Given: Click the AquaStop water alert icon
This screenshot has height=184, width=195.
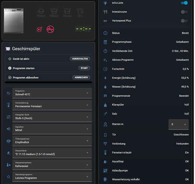Looking at the screenshot, I should 105,162.
